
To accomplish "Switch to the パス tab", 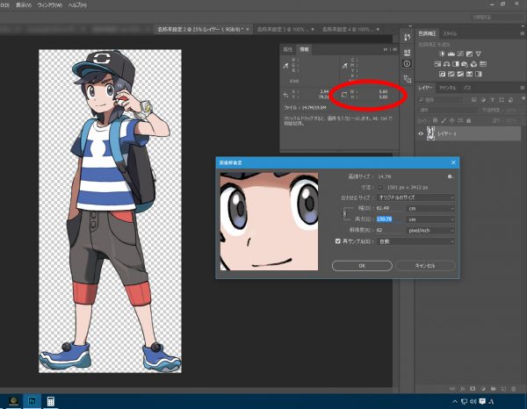I will tap(467, 88).
